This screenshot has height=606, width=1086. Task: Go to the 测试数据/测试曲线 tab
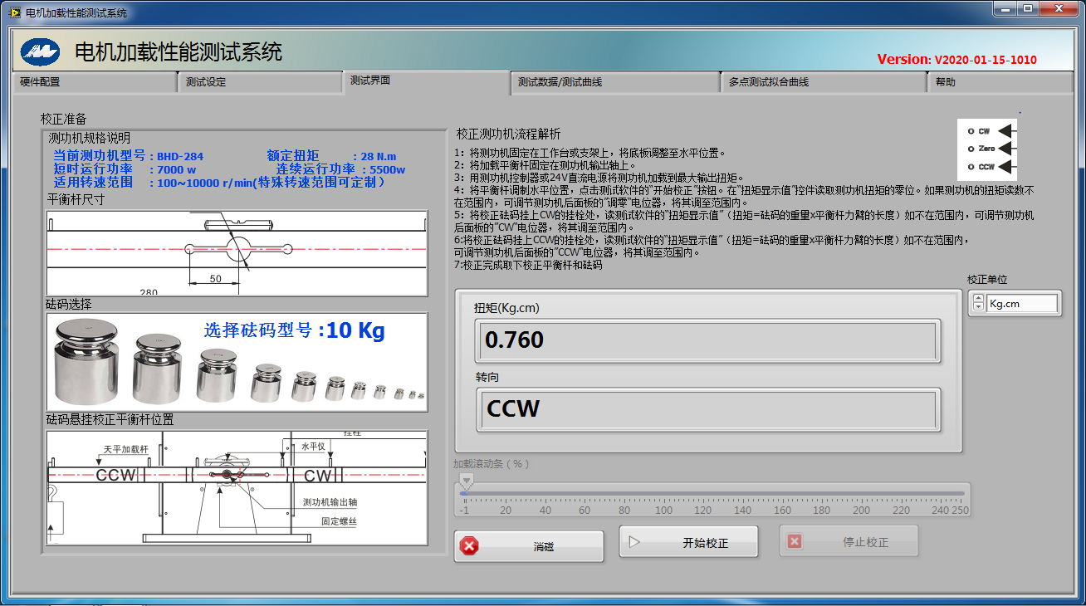click(x=614, y=82)
